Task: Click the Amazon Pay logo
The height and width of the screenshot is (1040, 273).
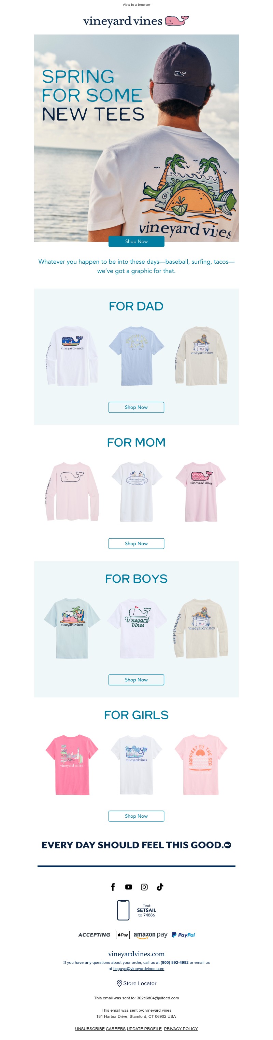Action: pyautogui.click(x=150, y=935)
